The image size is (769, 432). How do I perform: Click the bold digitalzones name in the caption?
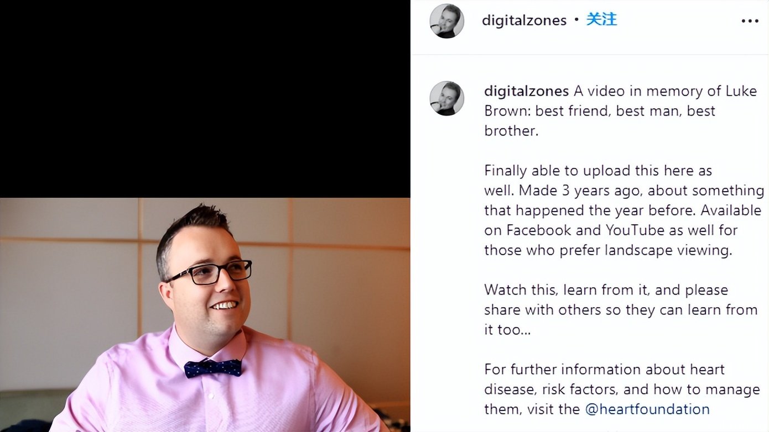[x=526, y=91]
